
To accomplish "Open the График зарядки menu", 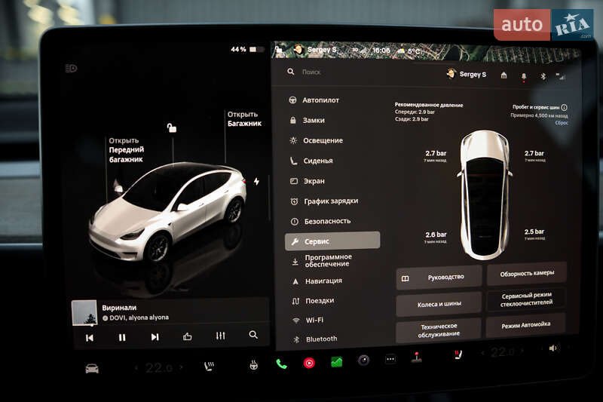I will tap(324, 201).
